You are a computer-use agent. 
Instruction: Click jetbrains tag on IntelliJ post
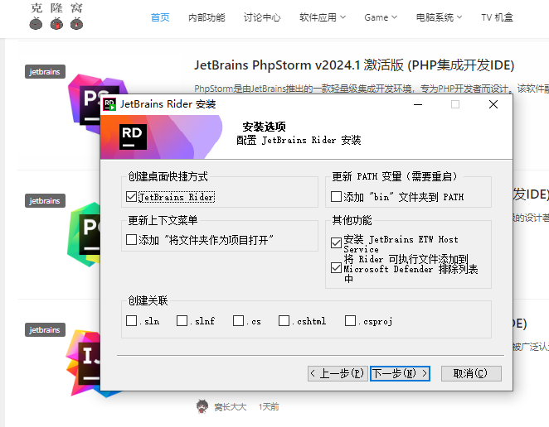pyautogui.click(x=45, y=329)
